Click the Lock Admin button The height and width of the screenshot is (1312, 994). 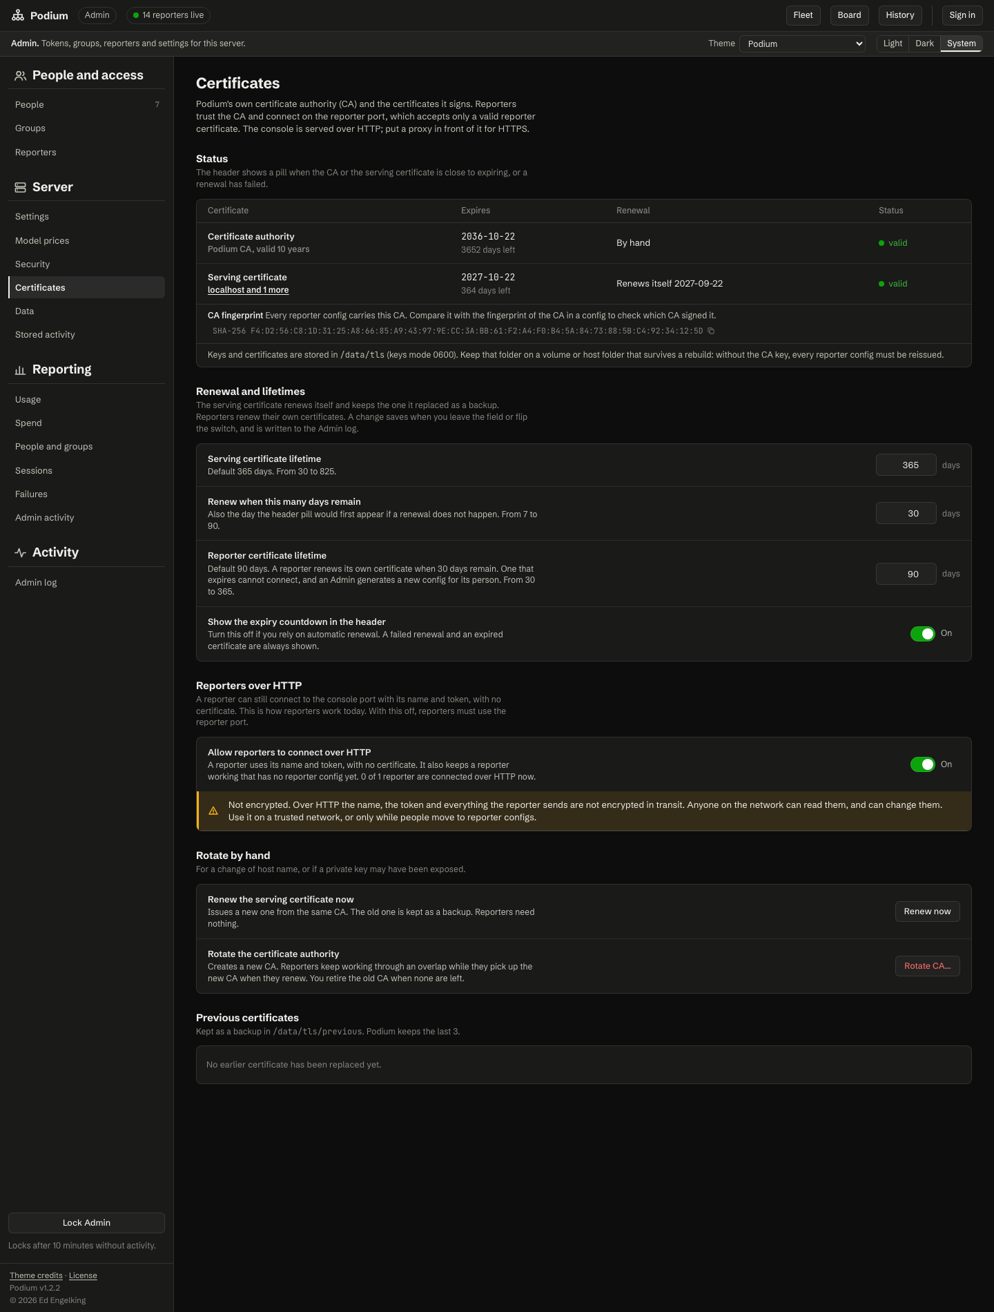tap(86, 1223)
